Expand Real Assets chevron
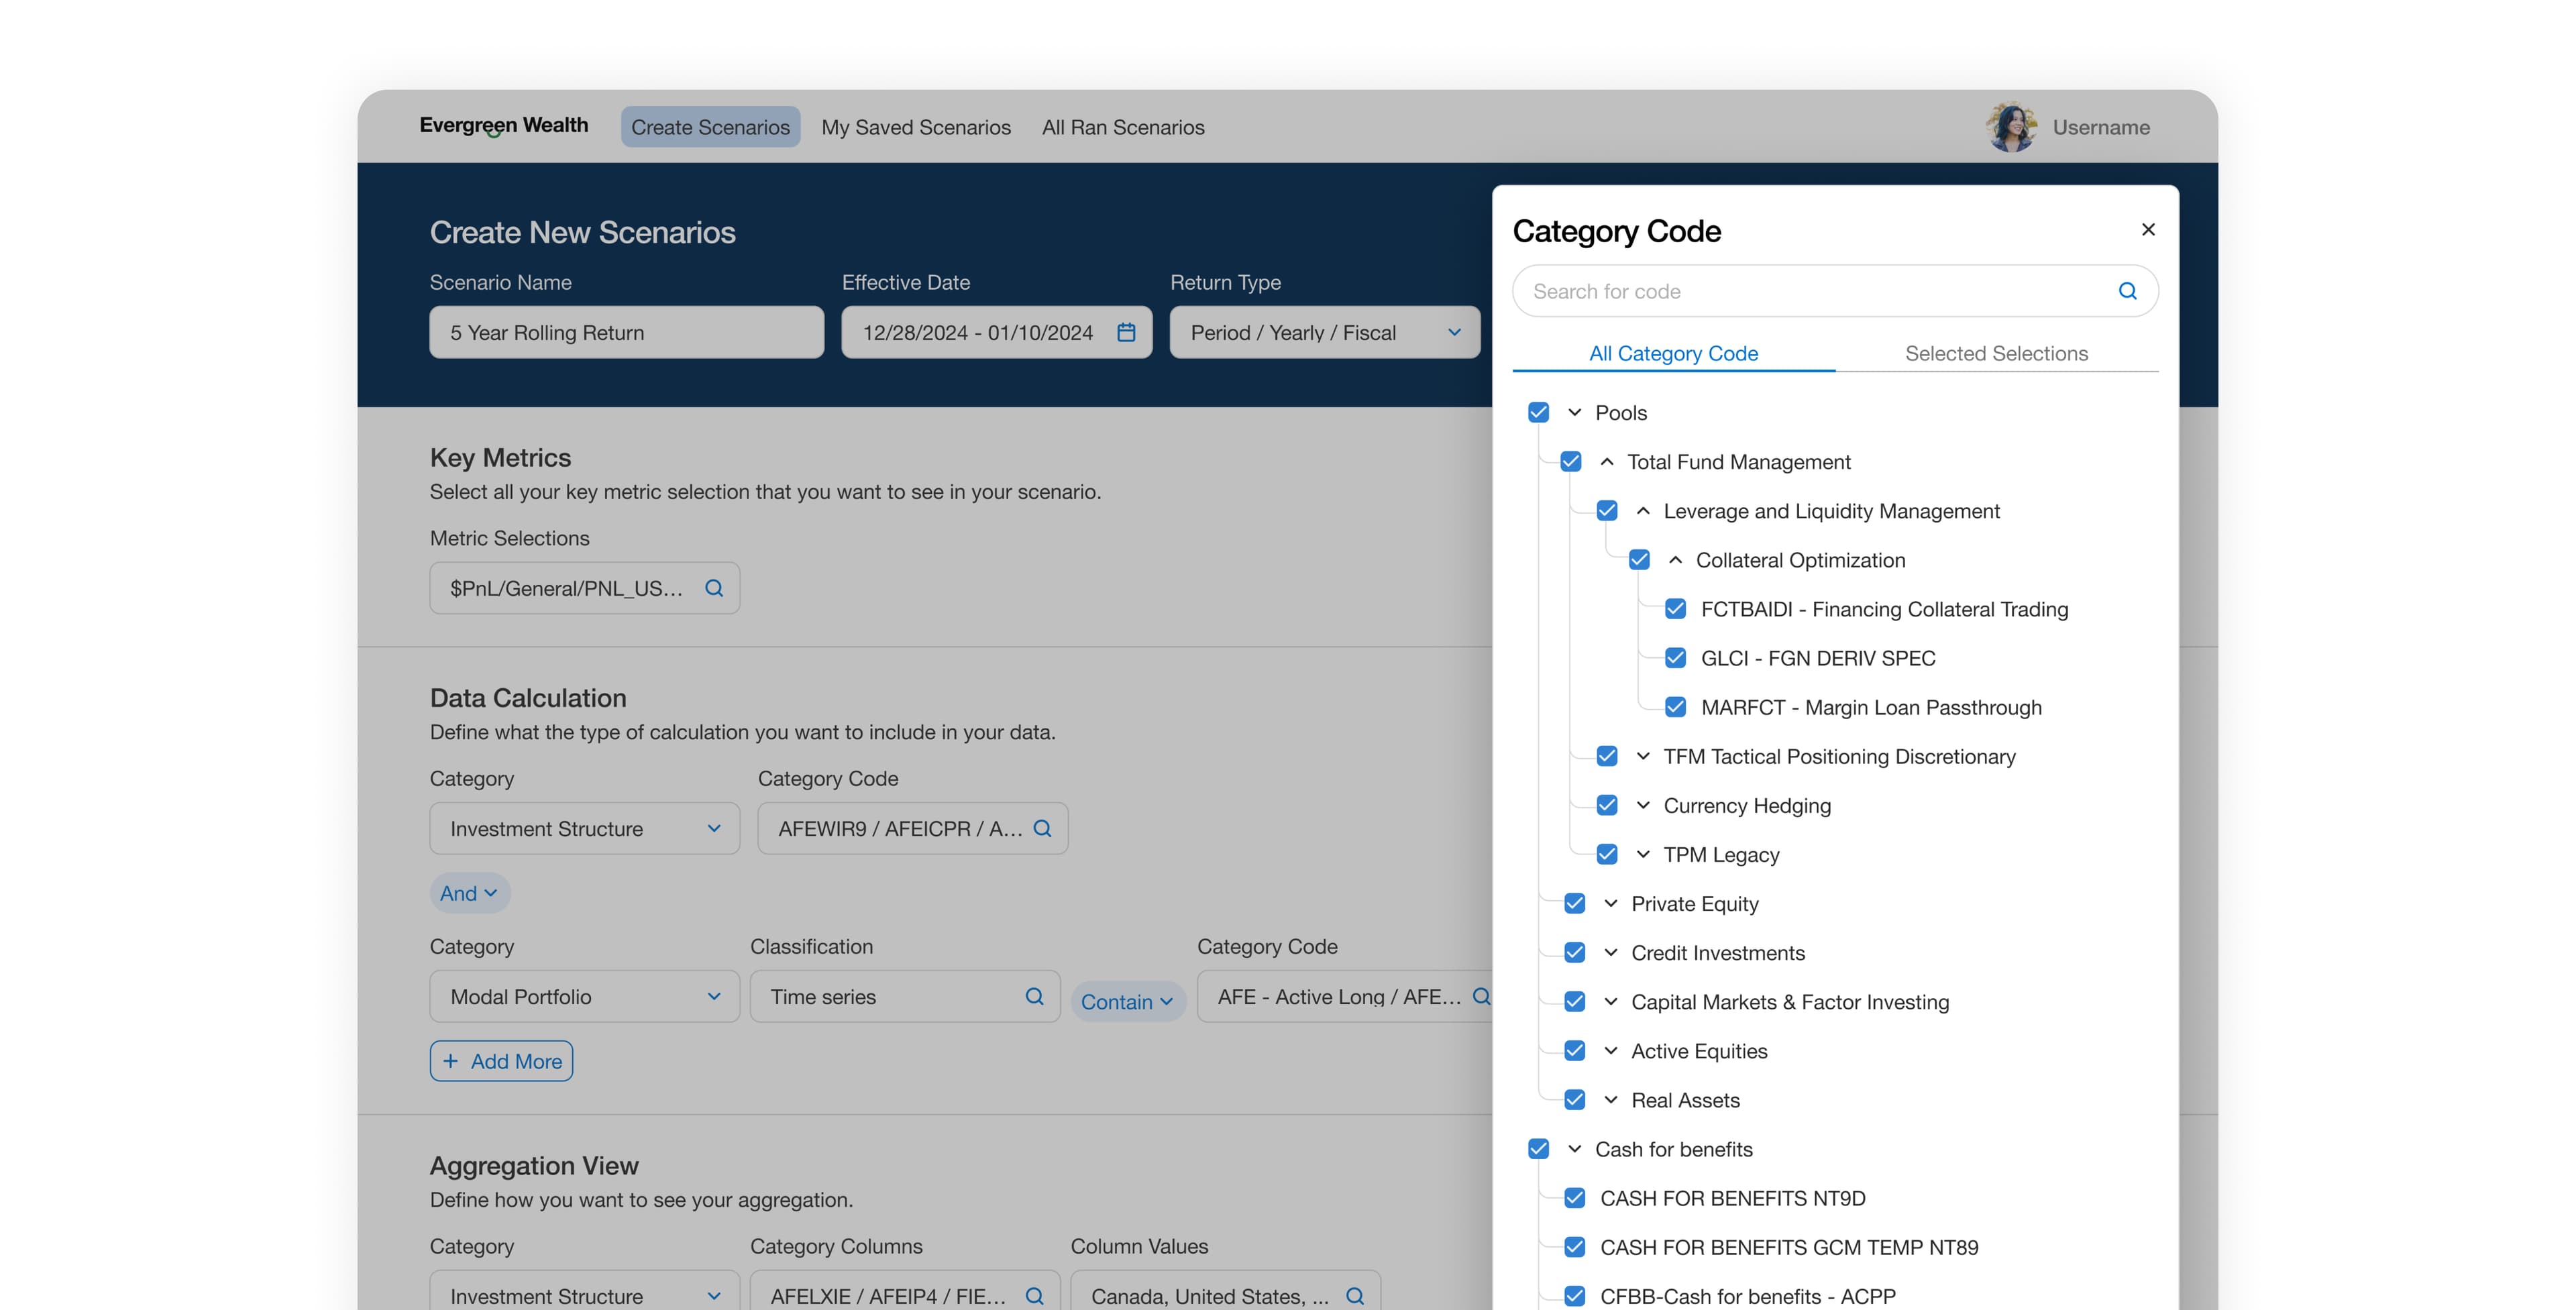Viewport: 2576px width, 1310px height. (1611, 1099)
